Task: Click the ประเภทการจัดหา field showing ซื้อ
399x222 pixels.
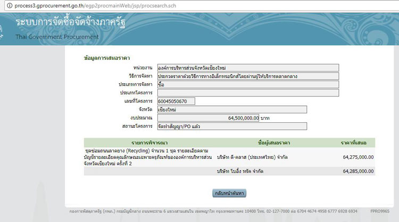Action: click(244, 85)
